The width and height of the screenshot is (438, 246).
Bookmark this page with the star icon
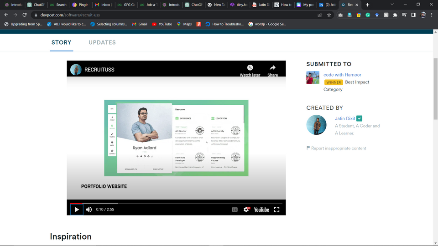(329, 15)
